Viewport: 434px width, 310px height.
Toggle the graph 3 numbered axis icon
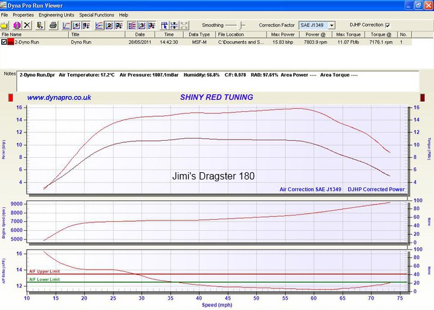[x=141, y=25]
